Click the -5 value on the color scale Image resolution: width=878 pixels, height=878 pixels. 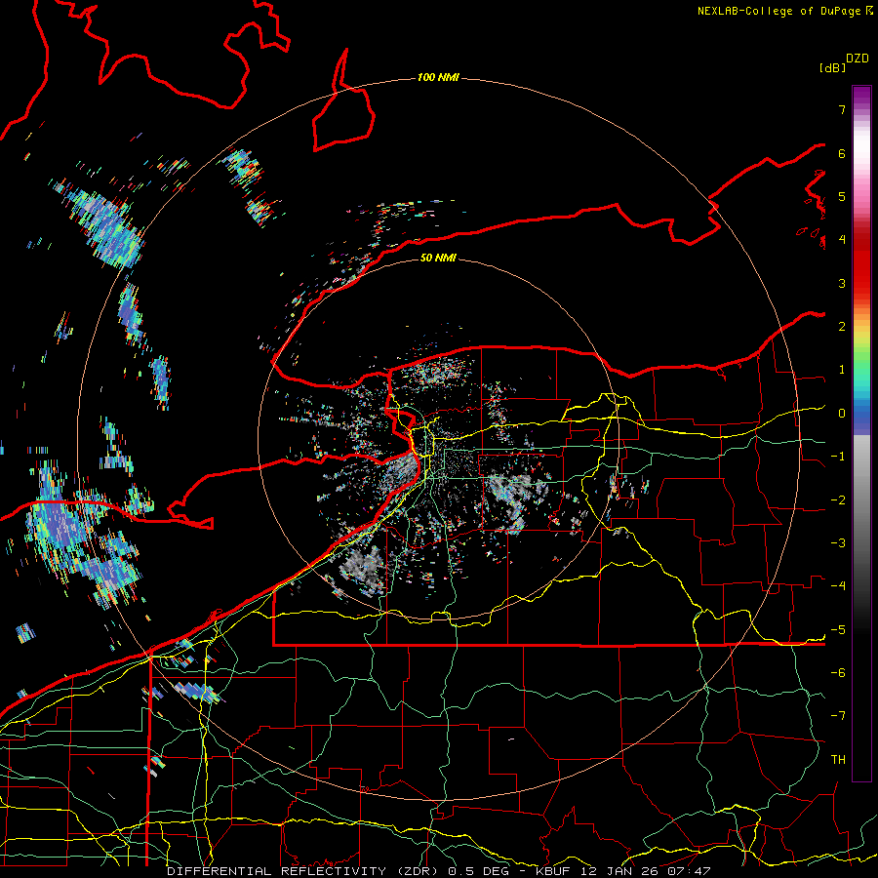[838, 630]
